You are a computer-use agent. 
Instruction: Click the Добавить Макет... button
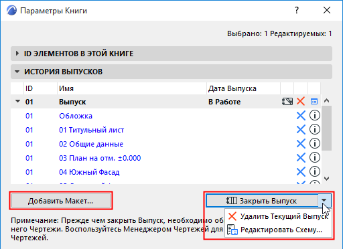(x=61, y=201)
